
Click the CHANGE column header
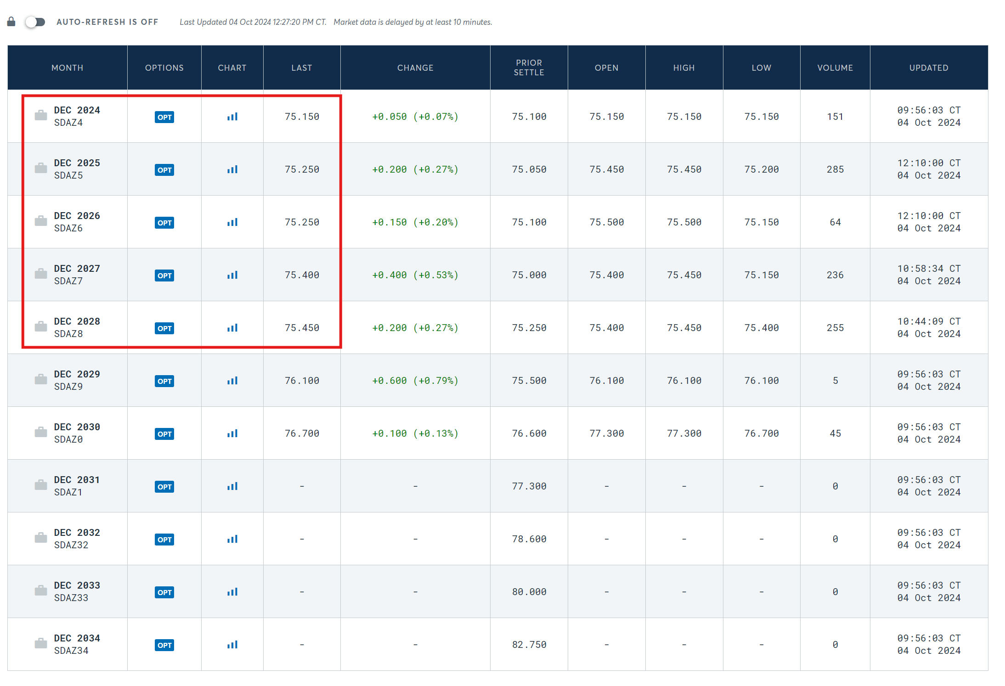(415, 68)
